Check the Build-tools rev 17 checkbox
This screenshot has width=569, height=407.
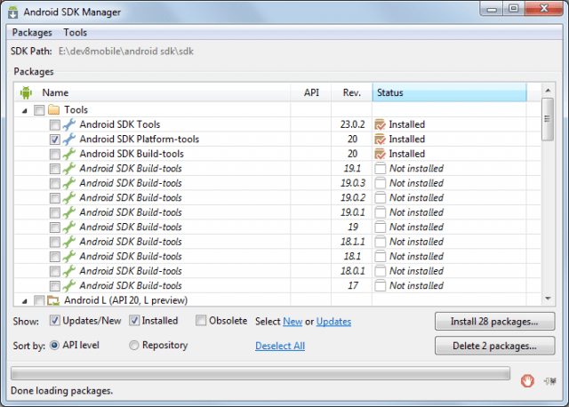(55, 286)
